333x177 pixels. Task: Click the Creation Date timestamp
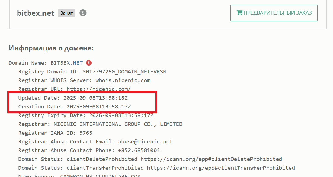[x=99, y=107]
